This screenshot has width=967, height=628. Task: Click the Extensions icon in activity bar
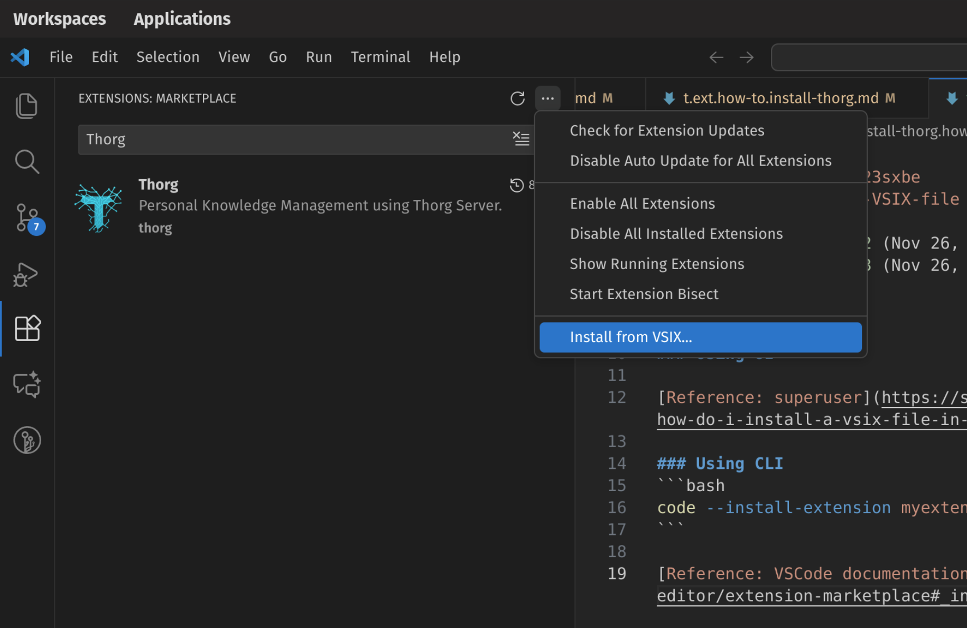coord(26,329)
